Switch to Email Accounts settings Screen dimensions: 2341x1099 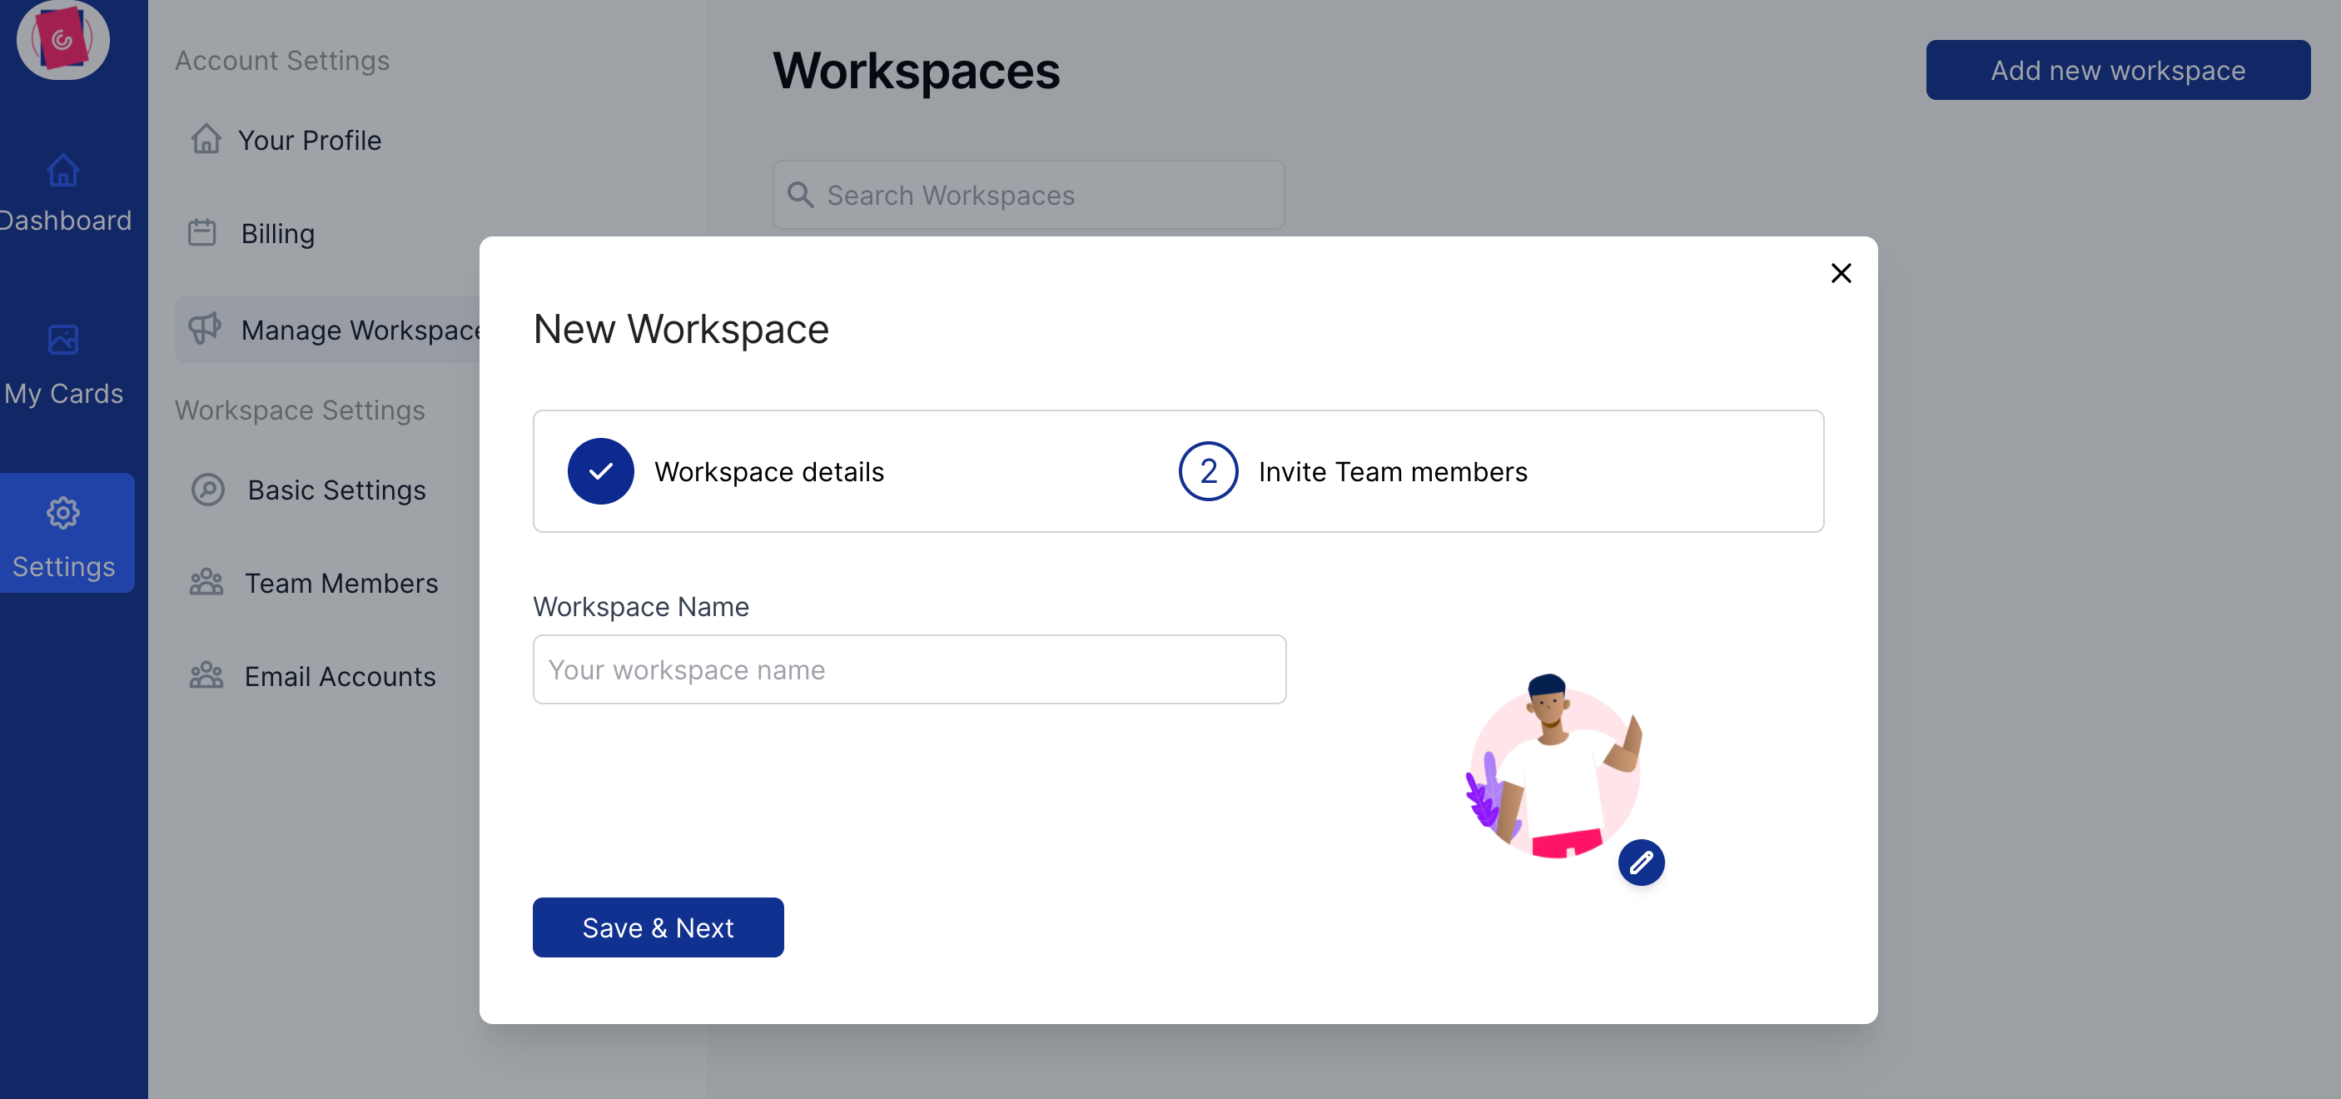339,676
